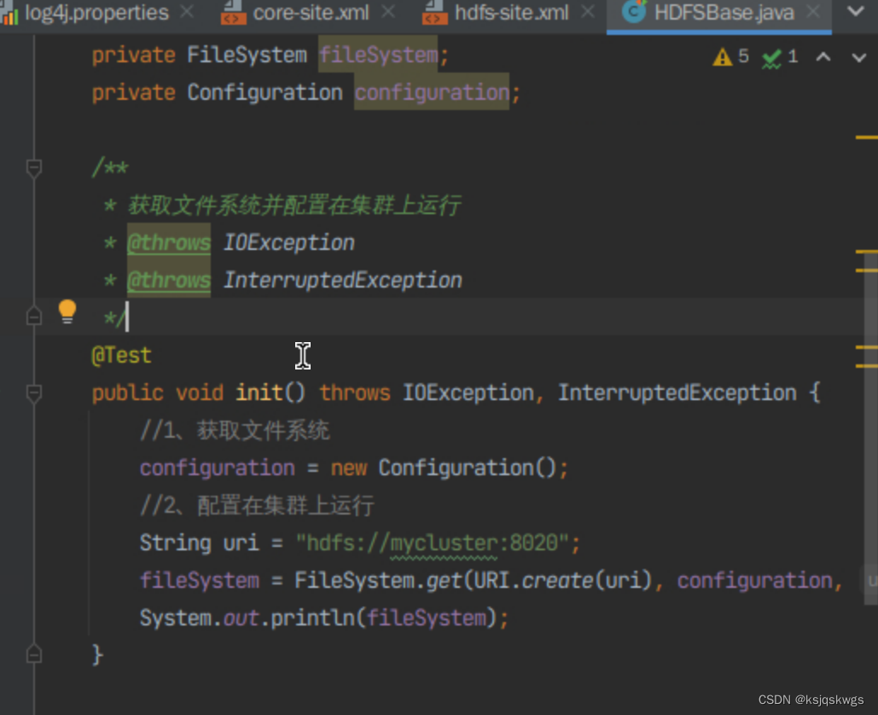878x715 pixels.
Task: Click the yellow light bulb intention icon
Action: click(67, 311)
